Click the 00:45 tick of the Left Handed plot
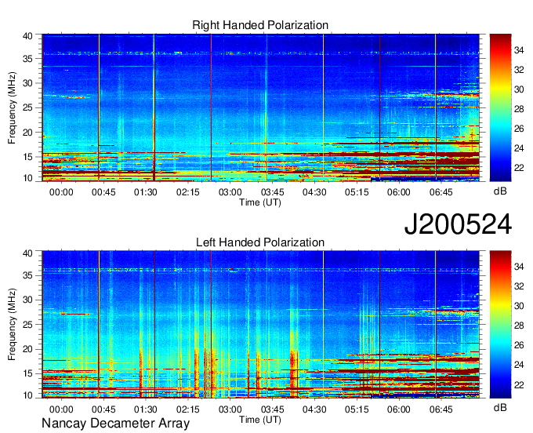533x433 pixels. tap(103, 409)
